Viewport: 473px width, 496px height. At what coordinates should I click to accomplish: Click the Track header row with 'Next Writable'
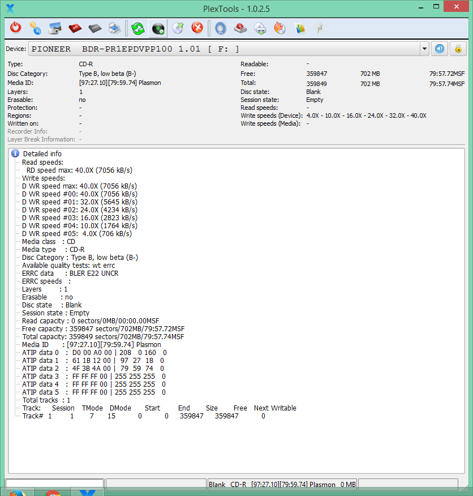point(160,408)
